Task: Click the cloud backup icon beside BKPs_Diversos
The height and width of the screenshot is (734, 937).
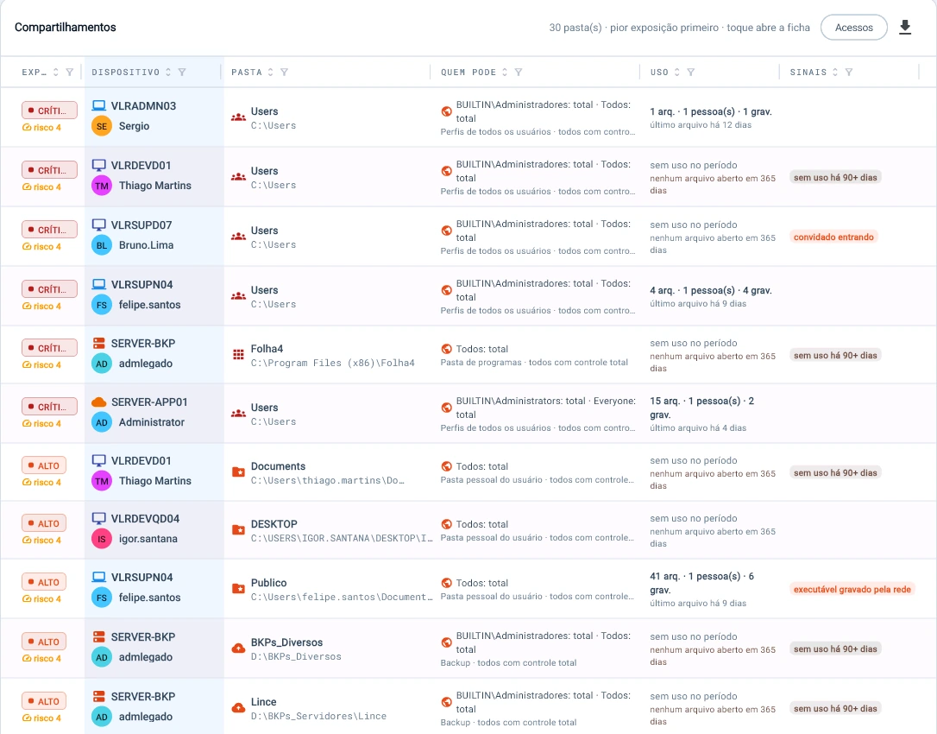Action: coord(238,648)
